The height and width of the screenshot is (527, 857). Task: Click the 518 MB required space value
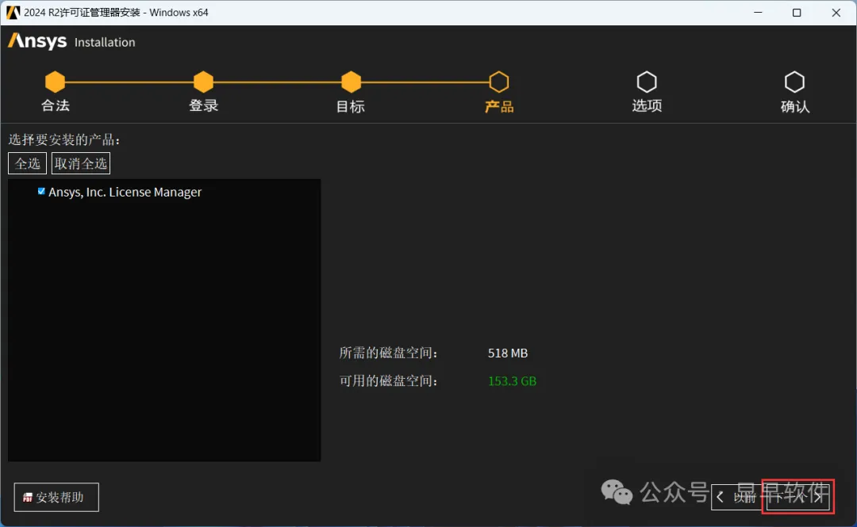pyautogui.click(x=508, y=353)
